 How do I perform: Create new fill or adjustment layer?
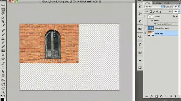tap(161, 97)
